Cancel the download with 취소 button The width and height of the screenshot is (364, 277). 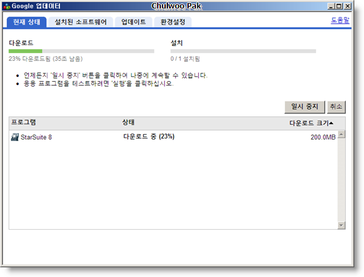tap(336, 107)
